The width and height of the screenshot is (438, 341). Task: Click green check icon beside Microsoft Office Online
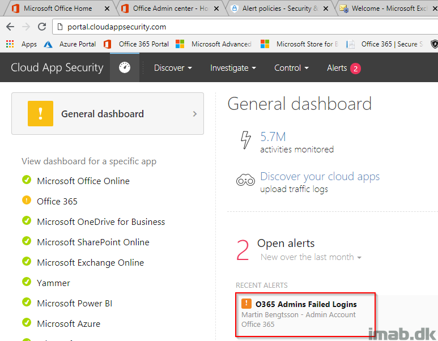(x=27, y=180)
